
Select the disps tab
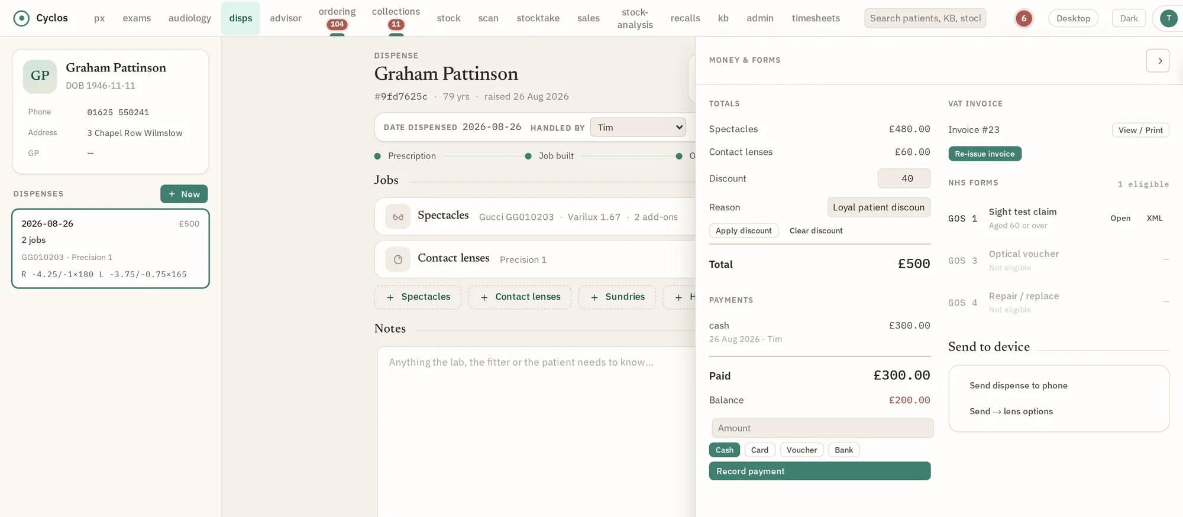coord(241,18)
